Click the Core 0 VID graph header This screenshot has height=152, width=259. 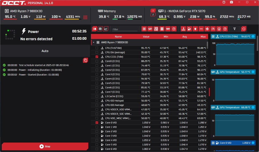(x=233, y=143)
